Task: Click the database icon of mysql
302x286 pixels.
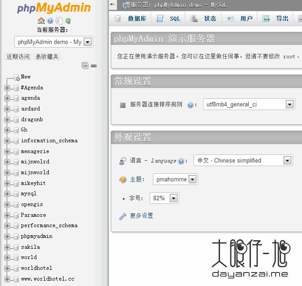Action: (16, 194)
